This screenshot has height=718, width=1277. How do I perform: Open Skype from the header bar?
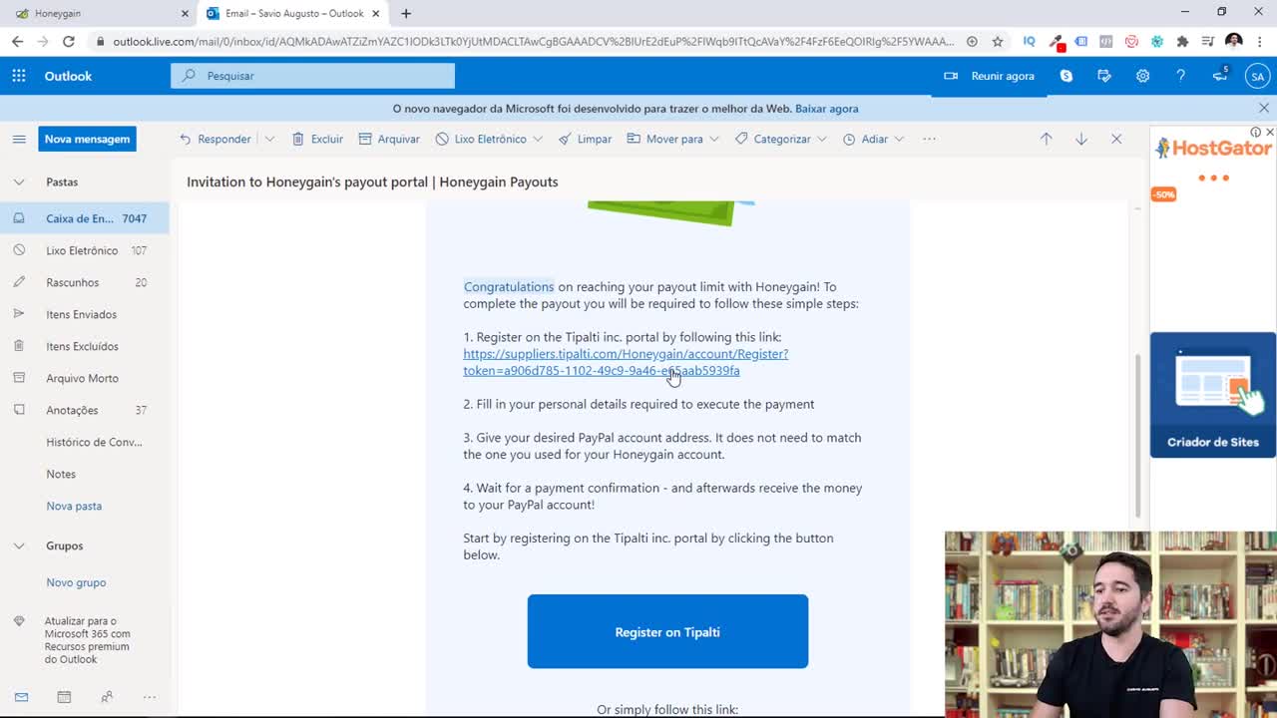[1066, 76]
